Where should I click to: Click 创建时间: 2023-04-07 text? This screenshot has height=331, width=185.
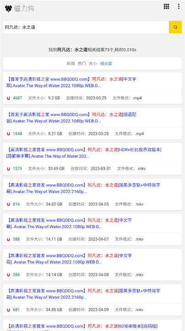(x=88, y=239)
